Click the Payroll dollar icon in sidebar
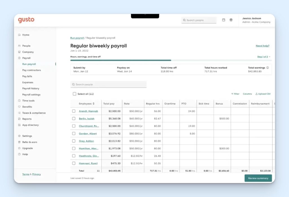Viewport: 289px width, 197px height. point(19,58)
